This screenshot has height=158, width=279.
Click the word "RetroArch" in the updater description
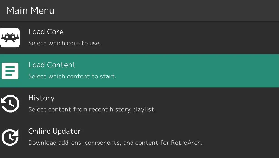(186, 143)
